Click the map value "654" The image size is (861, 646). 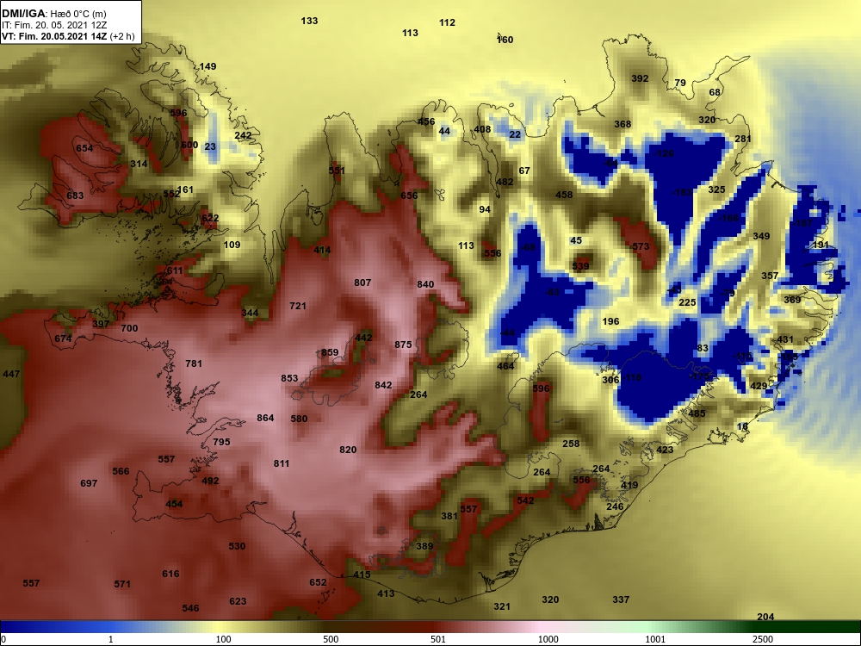pos(84,148)
